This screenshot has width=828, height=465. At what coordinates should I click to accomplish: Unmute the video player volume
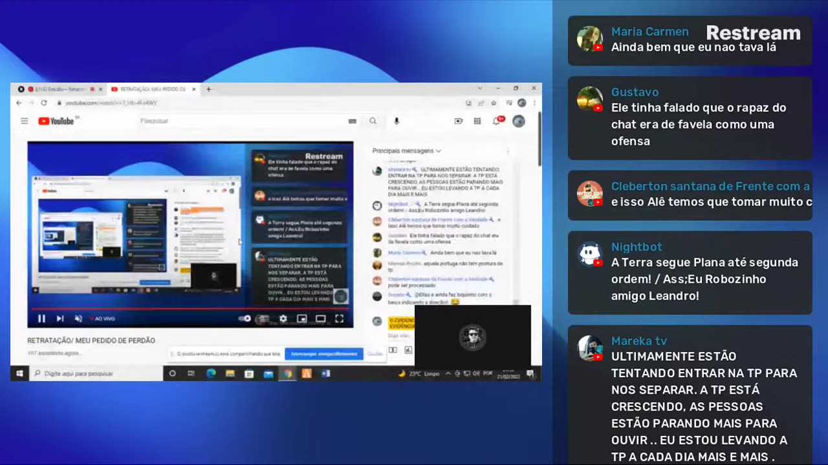coord(78,318)
